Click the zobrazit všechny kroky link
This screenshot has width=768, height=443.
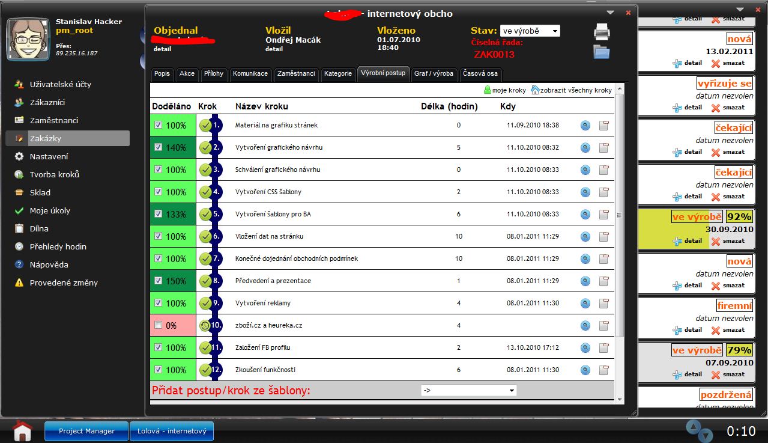575,90
